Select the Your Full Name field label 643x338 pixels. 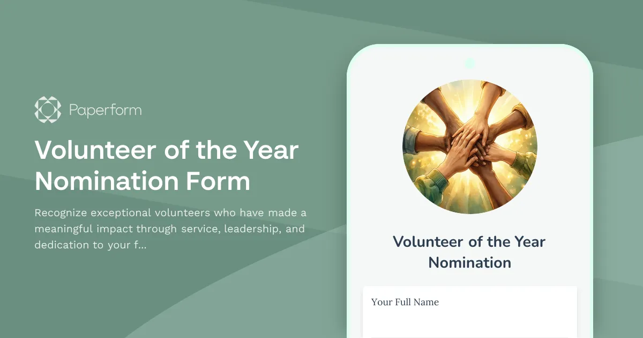coord(405,302)
